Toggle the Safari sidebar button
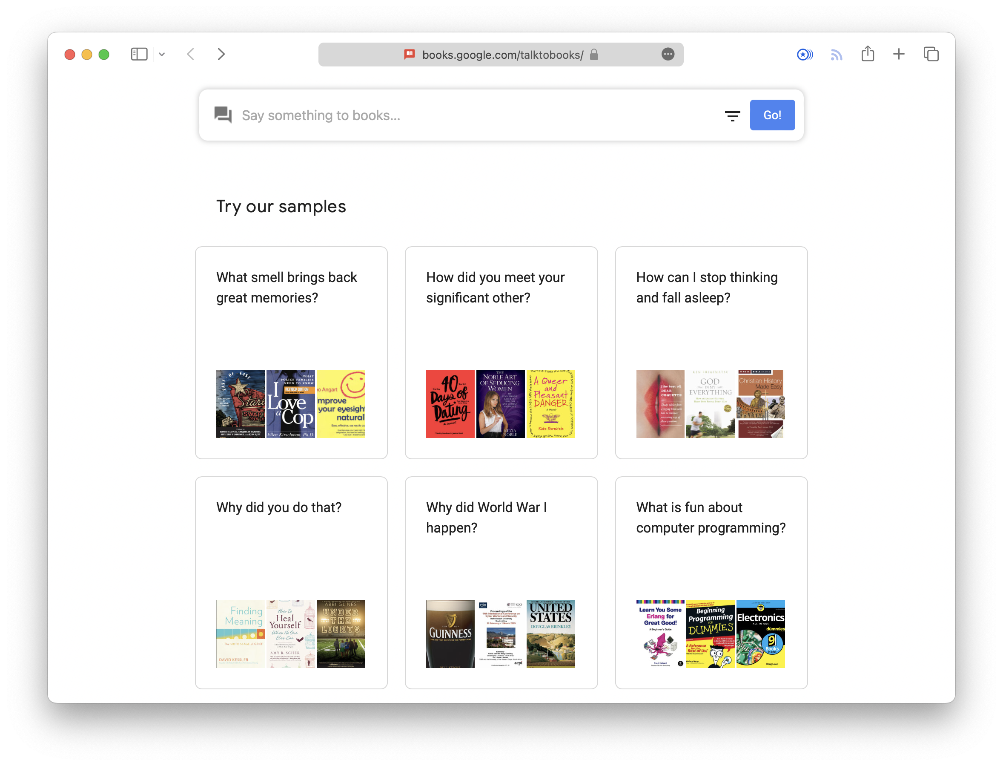 [139, 54]
